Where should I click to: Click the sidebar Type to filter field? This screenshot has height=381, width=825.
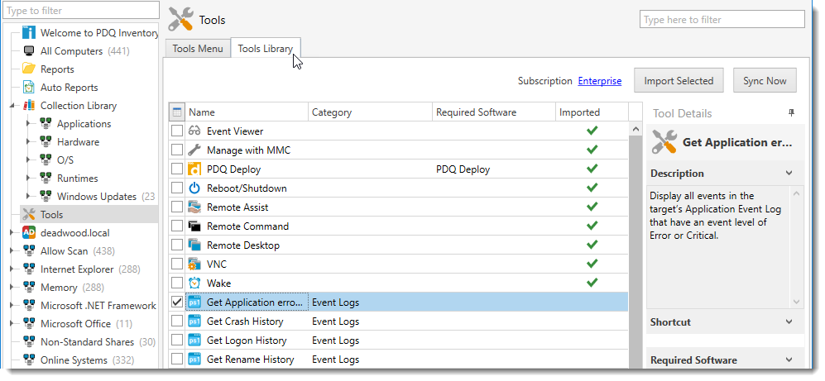(x=80, y=10)
